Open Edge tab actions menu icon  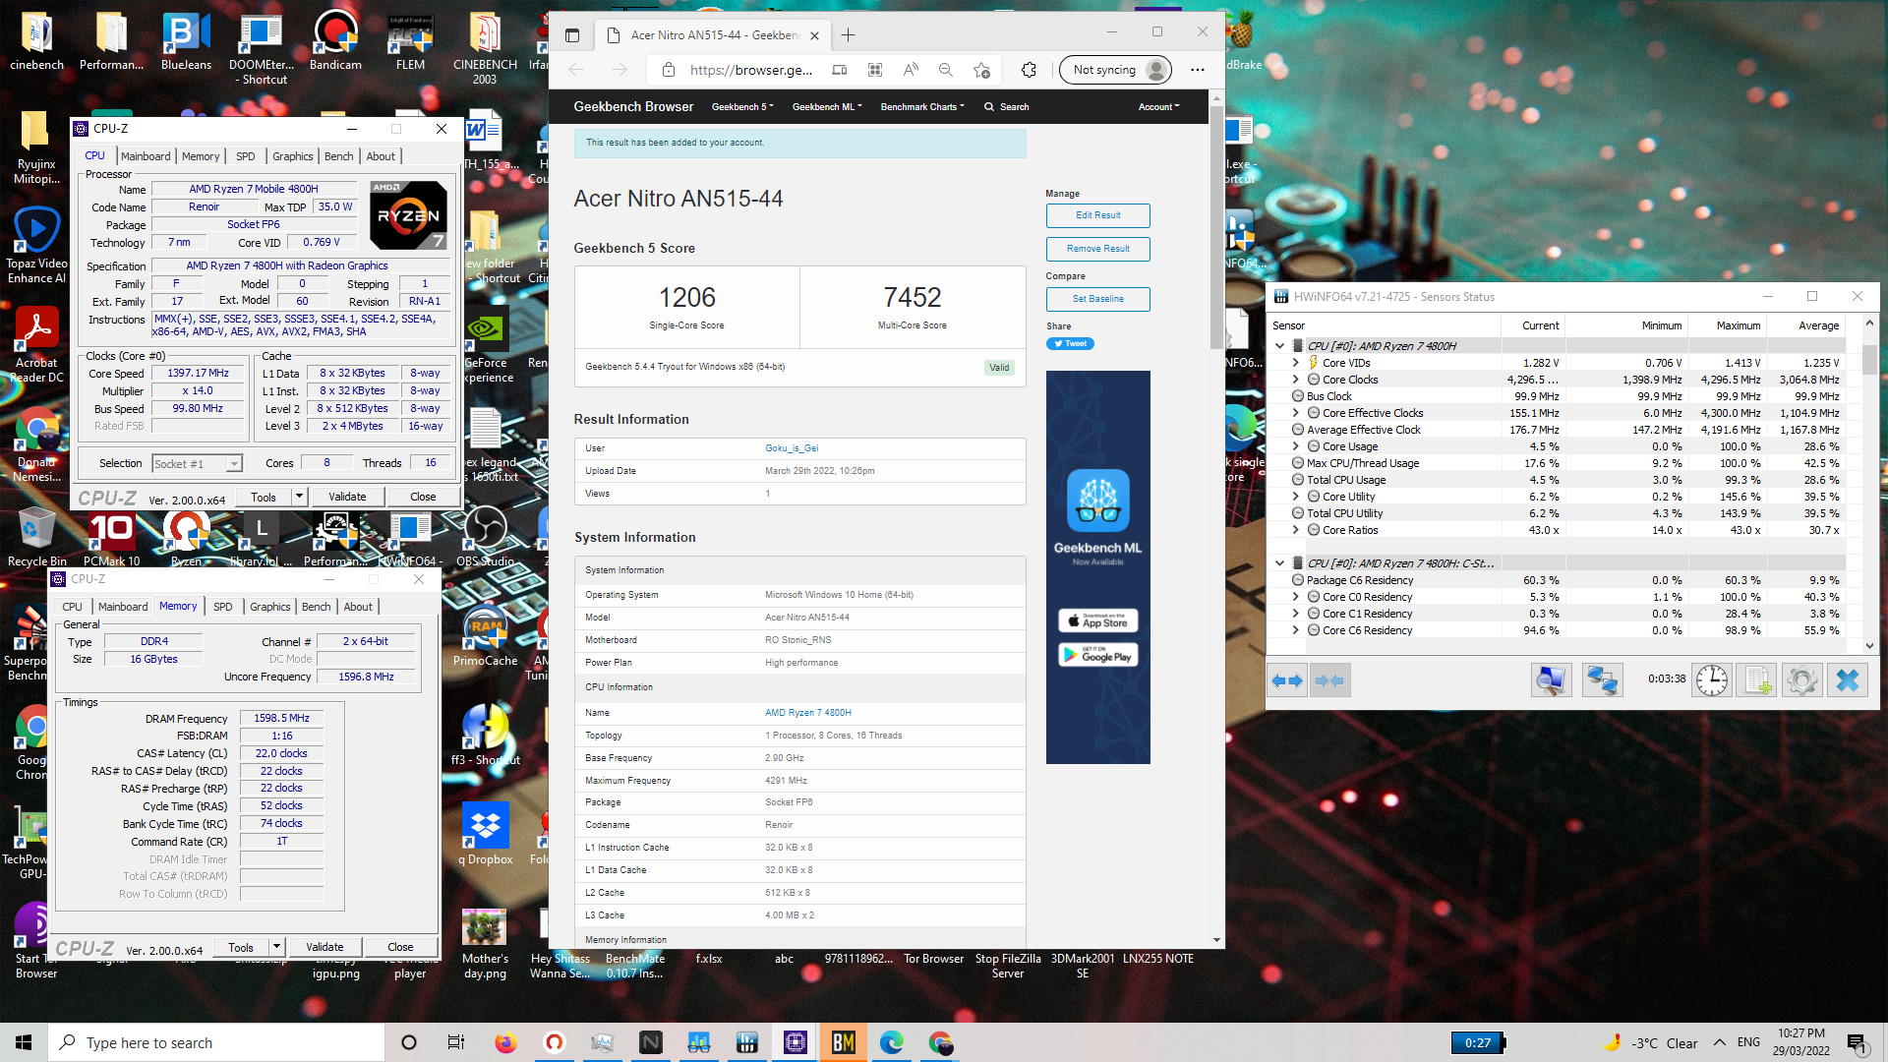pyautogui.click(x=572, y=35)
